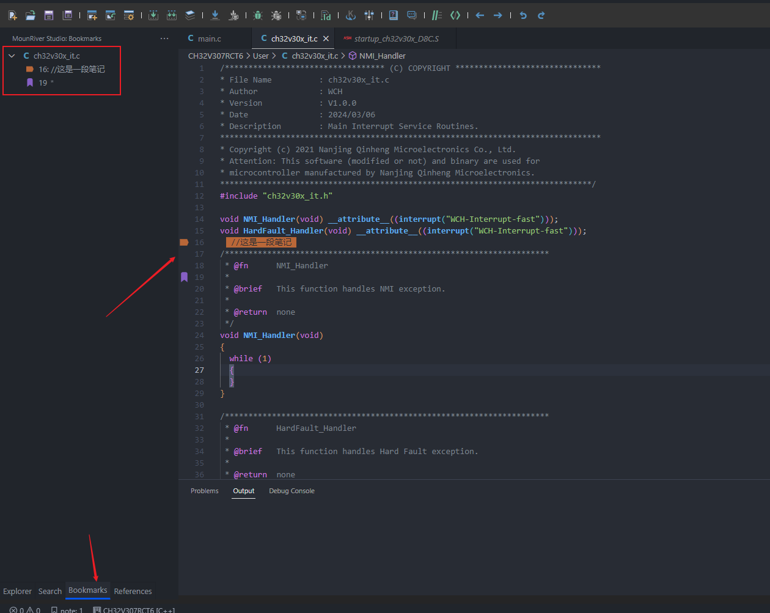The width and height of the screenshot is (770, 613).
Task: Start debugging with the green bug icon
Action: pyautogui.click(x=258, y=15)
